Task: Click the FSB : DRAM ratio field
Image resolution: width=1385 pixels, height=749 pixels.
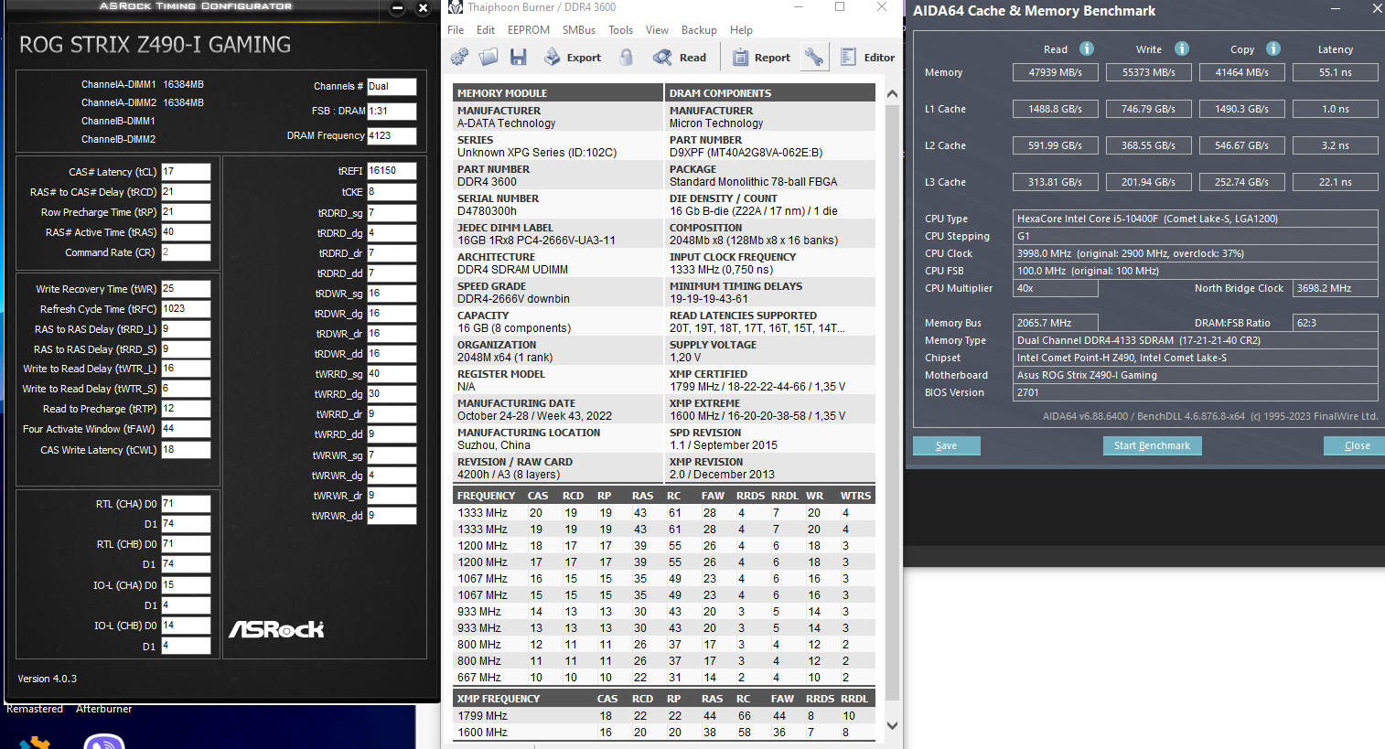Action: [x=392, y=112]
